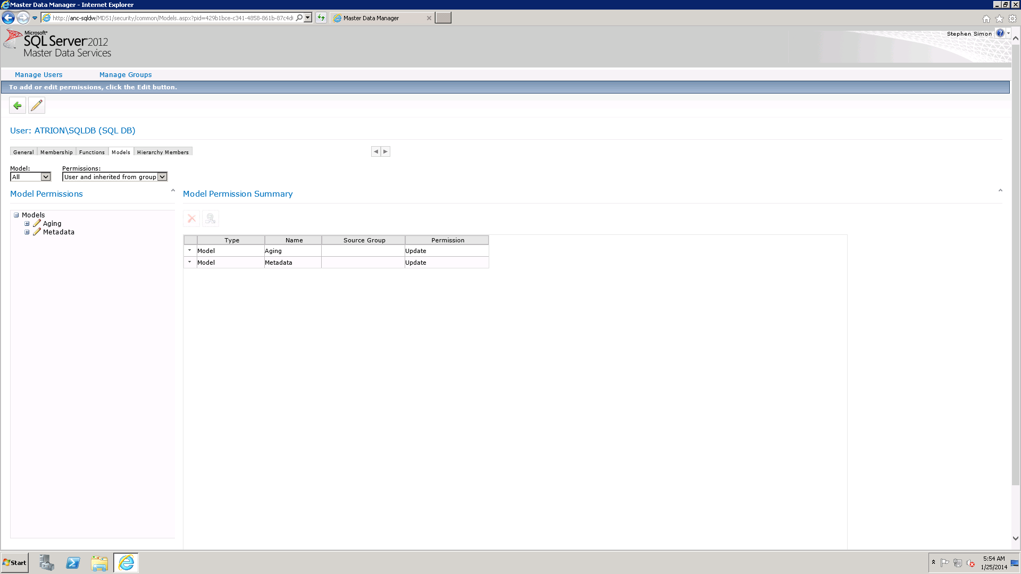Open PowerShell from the taskbar

pos(73,563)
